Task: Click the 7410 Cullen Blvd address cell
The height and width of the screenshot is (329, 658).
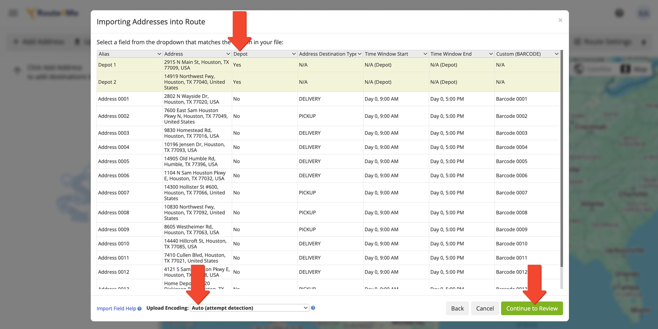Action: click(197, 258)
